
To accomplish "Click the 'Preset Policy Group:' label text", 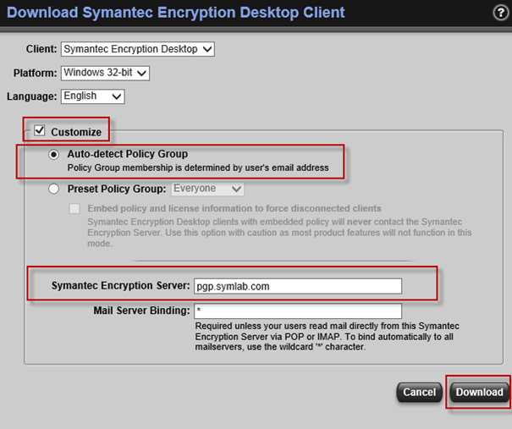I will coord(118,189).
